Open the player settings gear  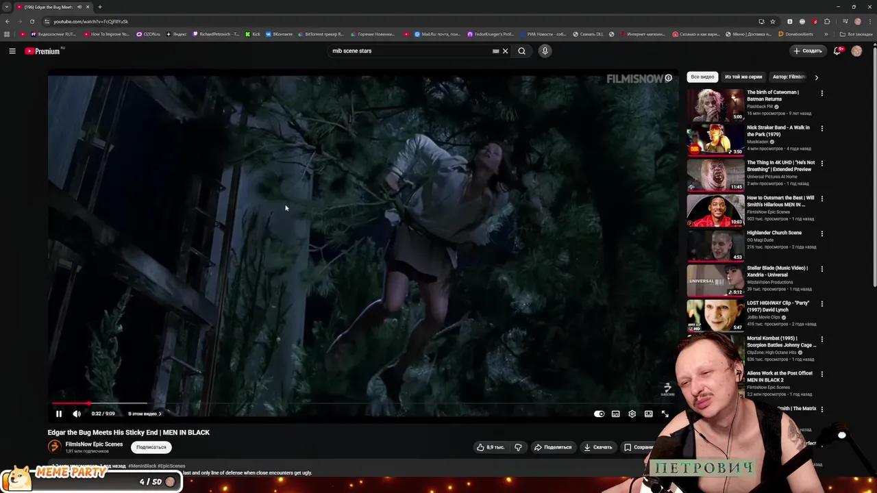[x=632, y=414]
